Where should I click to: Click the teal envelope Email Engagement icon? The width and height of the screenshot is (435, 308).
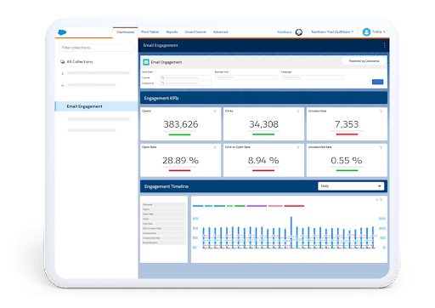point(146,62)
